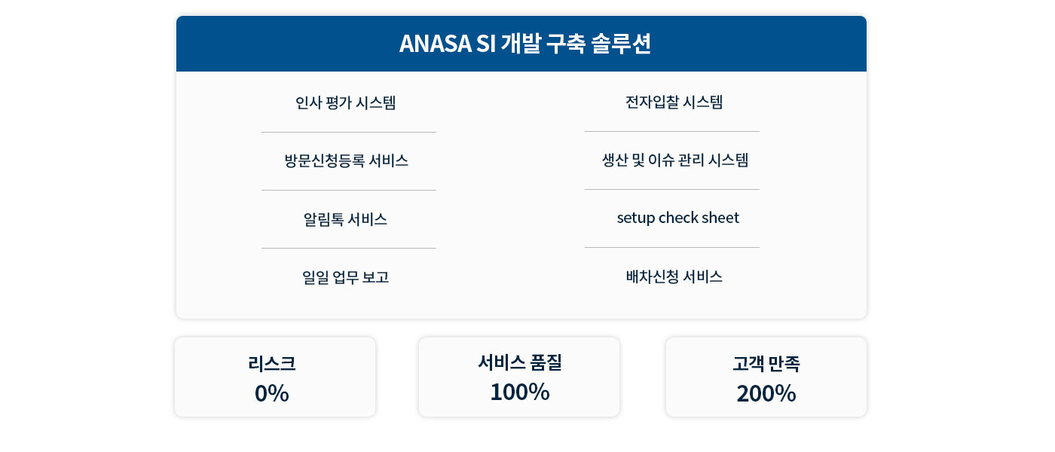Select 인사 평가 시스템 item
The height and width of the screenshot is (452, 1055).
346,102
